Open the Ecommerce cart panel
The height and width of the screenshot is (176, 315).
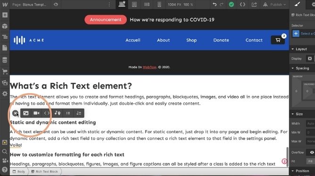click(x=5, y=72)
